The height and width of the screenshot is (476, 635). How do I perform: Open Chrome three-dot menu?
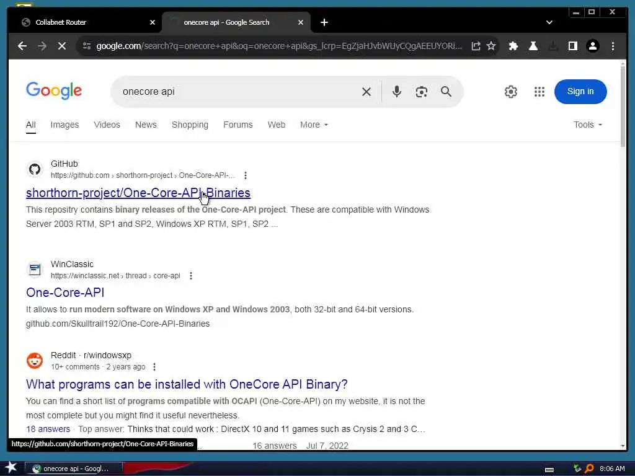point(613,46)
